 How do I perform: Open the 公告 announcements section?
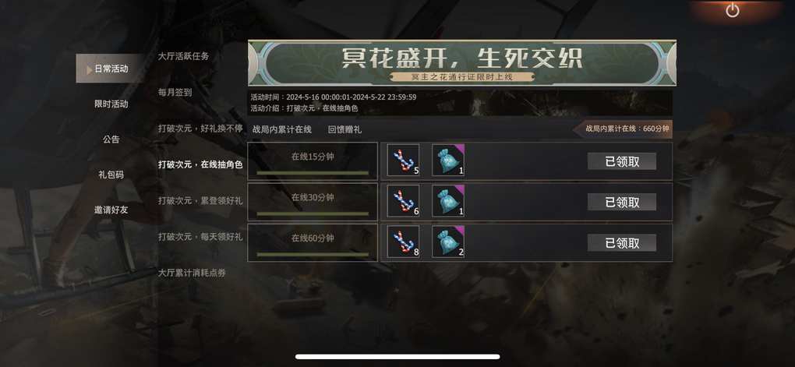(111, 139)
